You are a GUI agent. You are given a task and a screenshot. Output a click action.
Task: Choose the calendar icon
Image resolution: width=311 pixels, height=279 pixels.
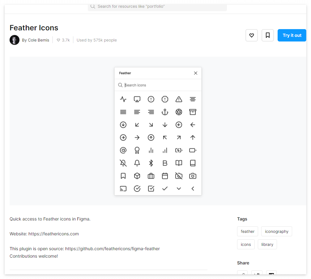(x=165, y=176)
